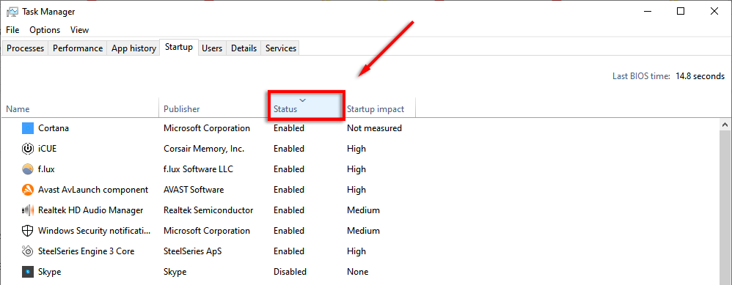
Task: Open the Options menu
Action: 45,30
